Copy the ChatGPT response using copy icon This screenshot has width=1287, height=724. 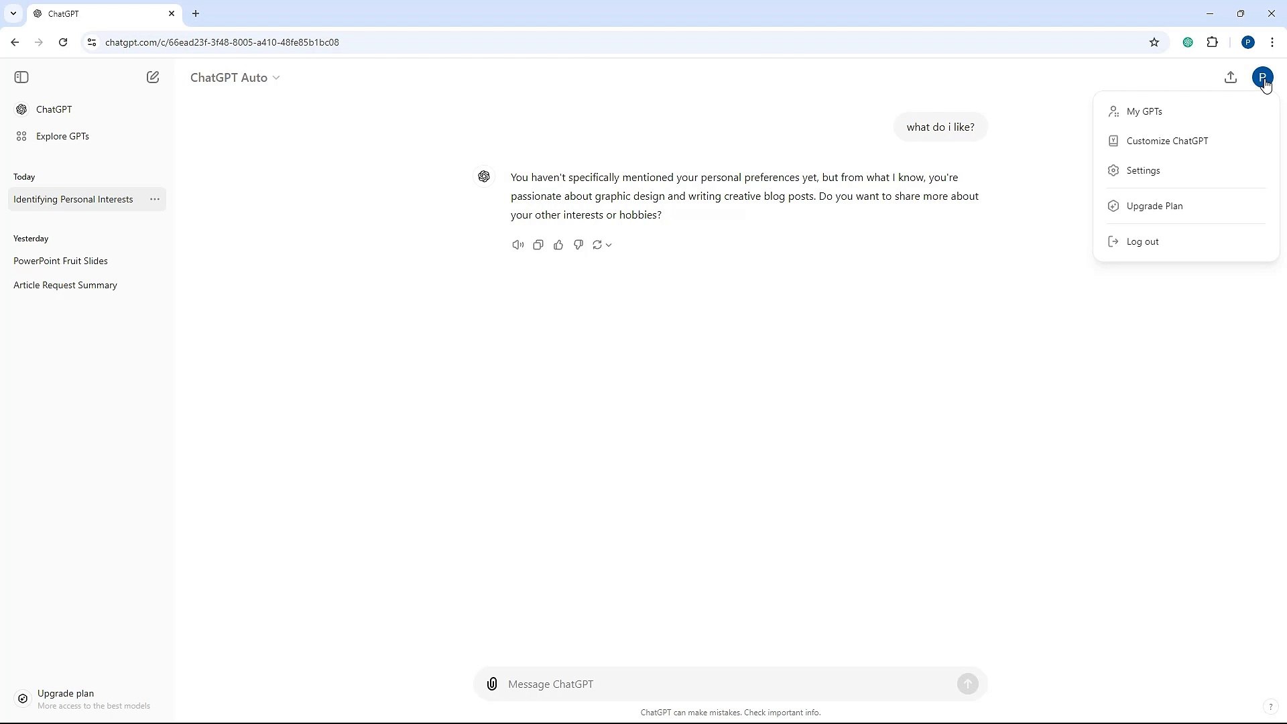pyautogui.click(x=538, y=245)
